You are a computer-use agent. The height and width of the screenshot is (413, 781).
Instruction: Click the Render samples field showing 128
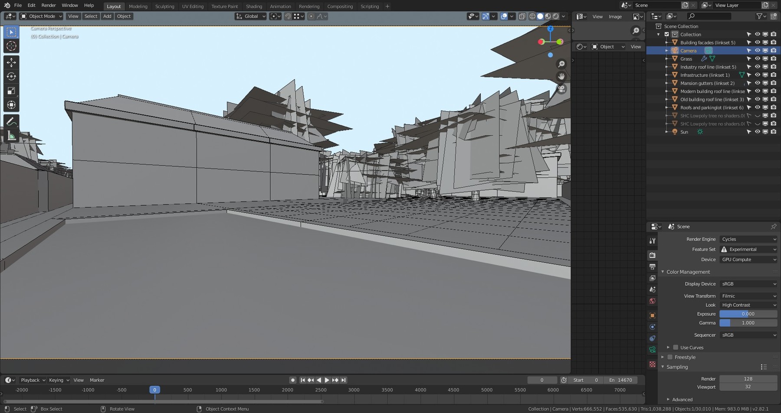pyautogui.click(x=748, y=379)
